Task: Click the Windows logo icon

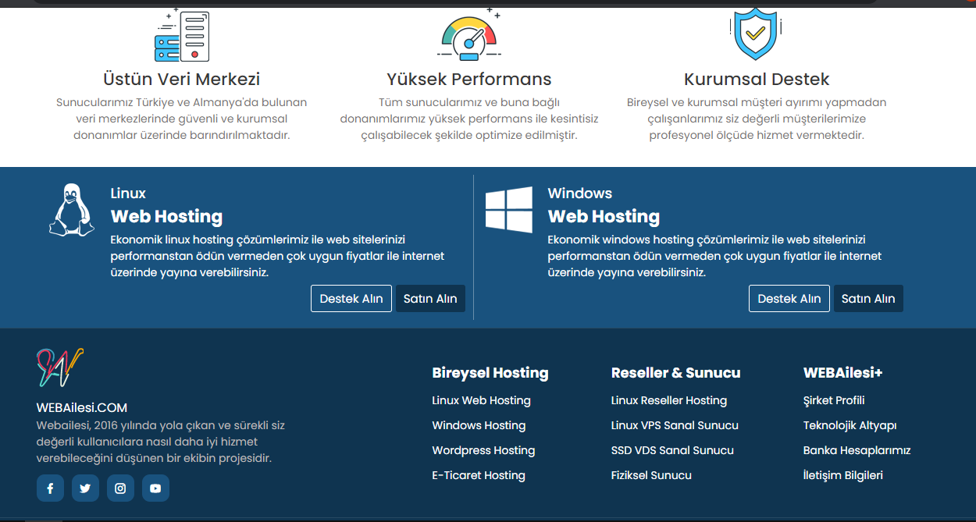Action: (509, 209)
